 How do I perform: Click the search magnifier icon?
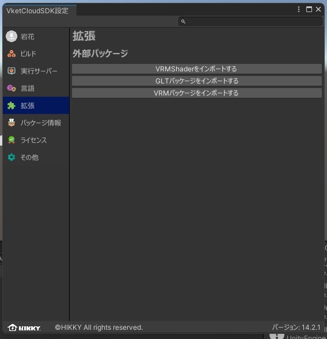[183, 22]
